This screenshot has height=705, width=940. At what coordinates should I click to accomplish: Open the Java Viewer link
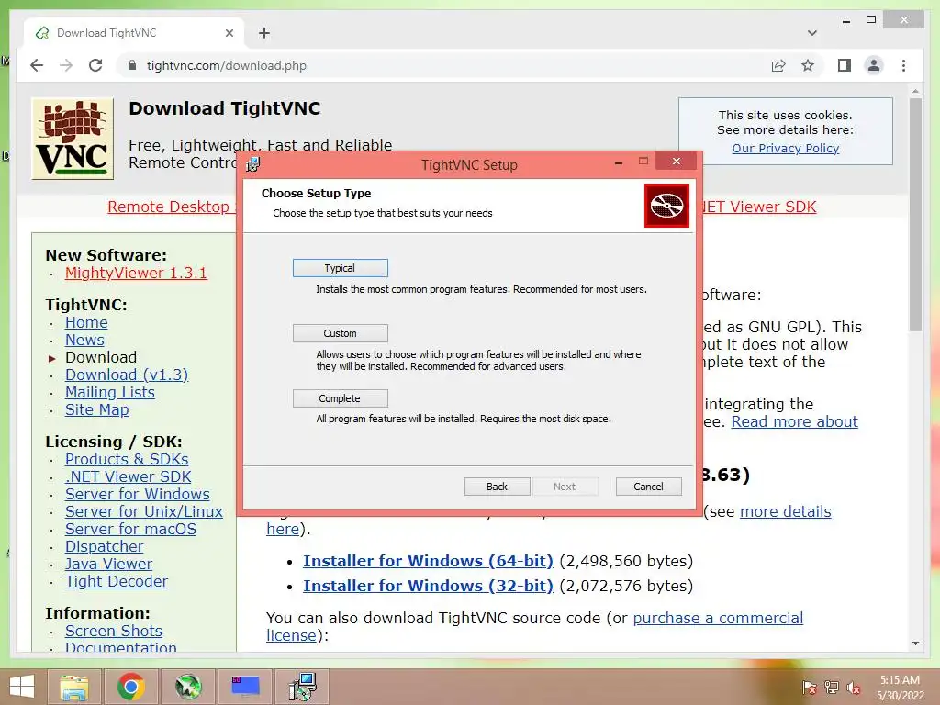click(x=108, y=564)
